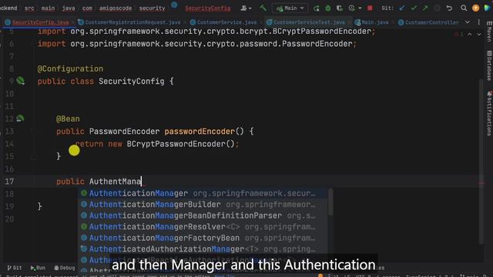Collapse the passwordEncoder method fold marker
This screenshot has width=493, height=277.
34,132
